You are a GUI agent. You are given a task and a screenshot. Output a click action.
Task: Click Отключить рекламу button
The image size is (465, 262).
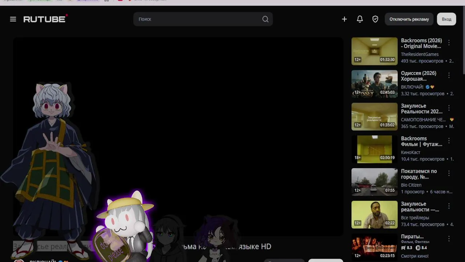coord(409,19)
